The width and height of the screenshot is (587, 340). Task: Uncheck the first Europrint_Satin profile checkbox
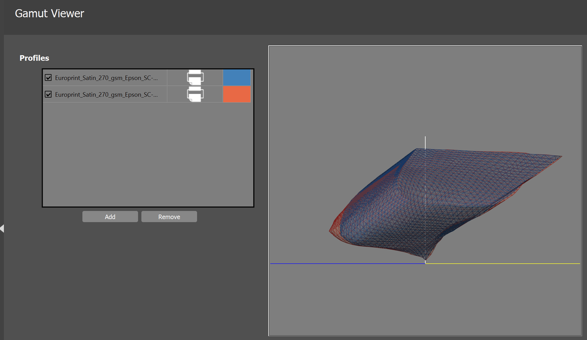(x=48, y=78)
